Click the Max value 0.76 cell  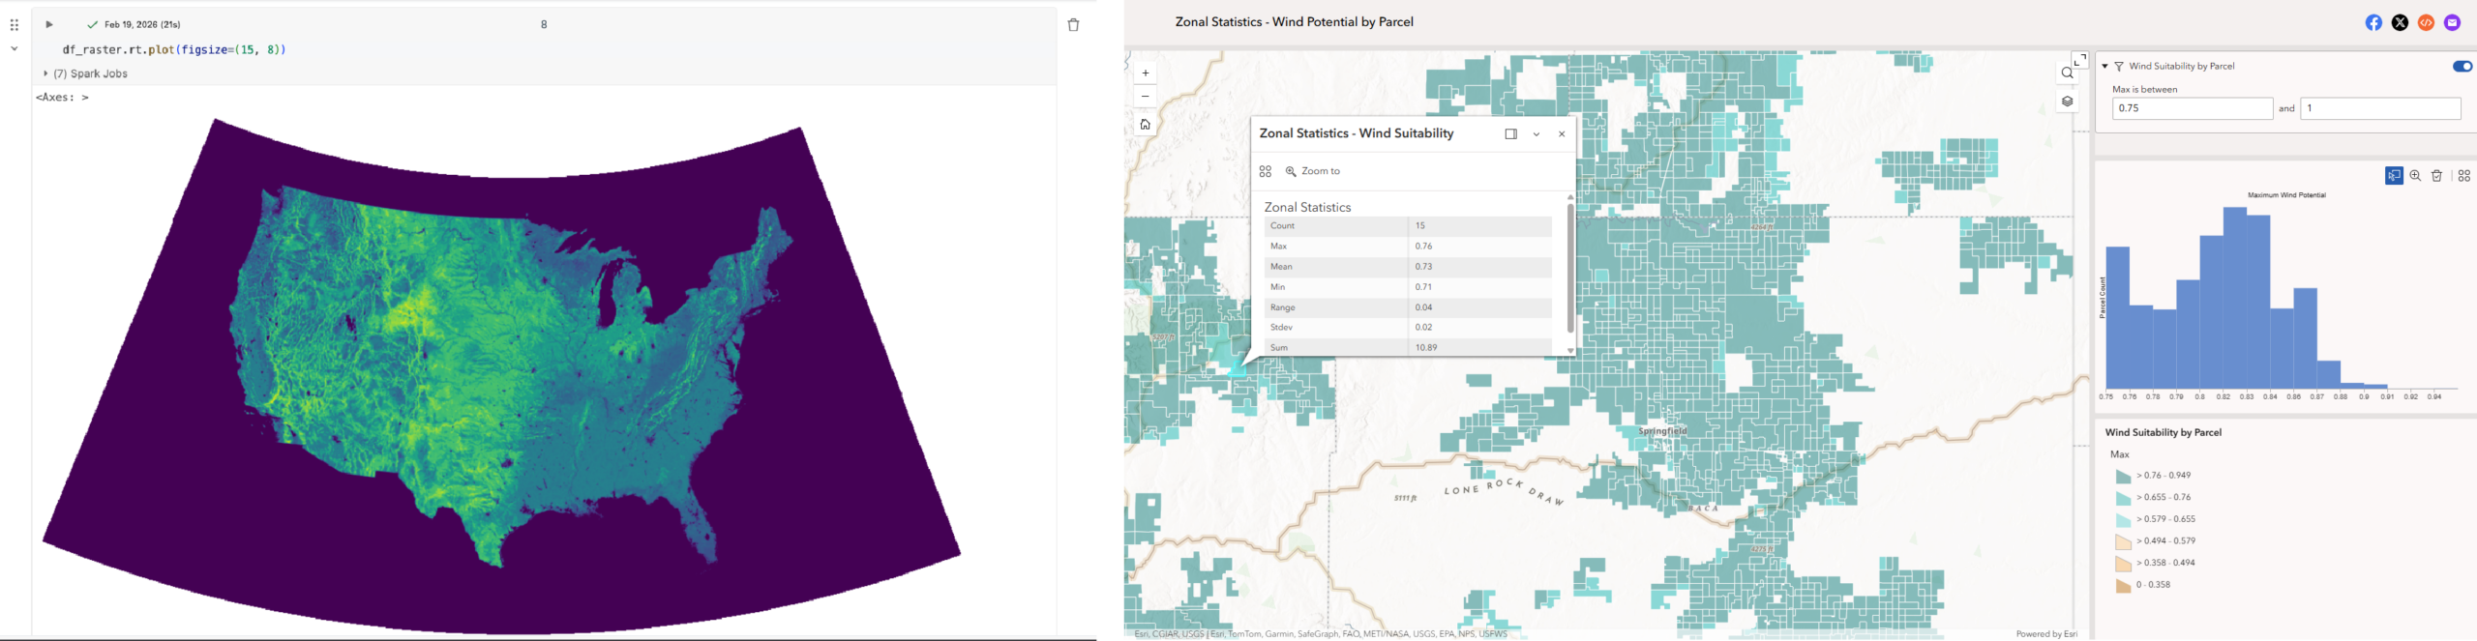pos(1479,247)
